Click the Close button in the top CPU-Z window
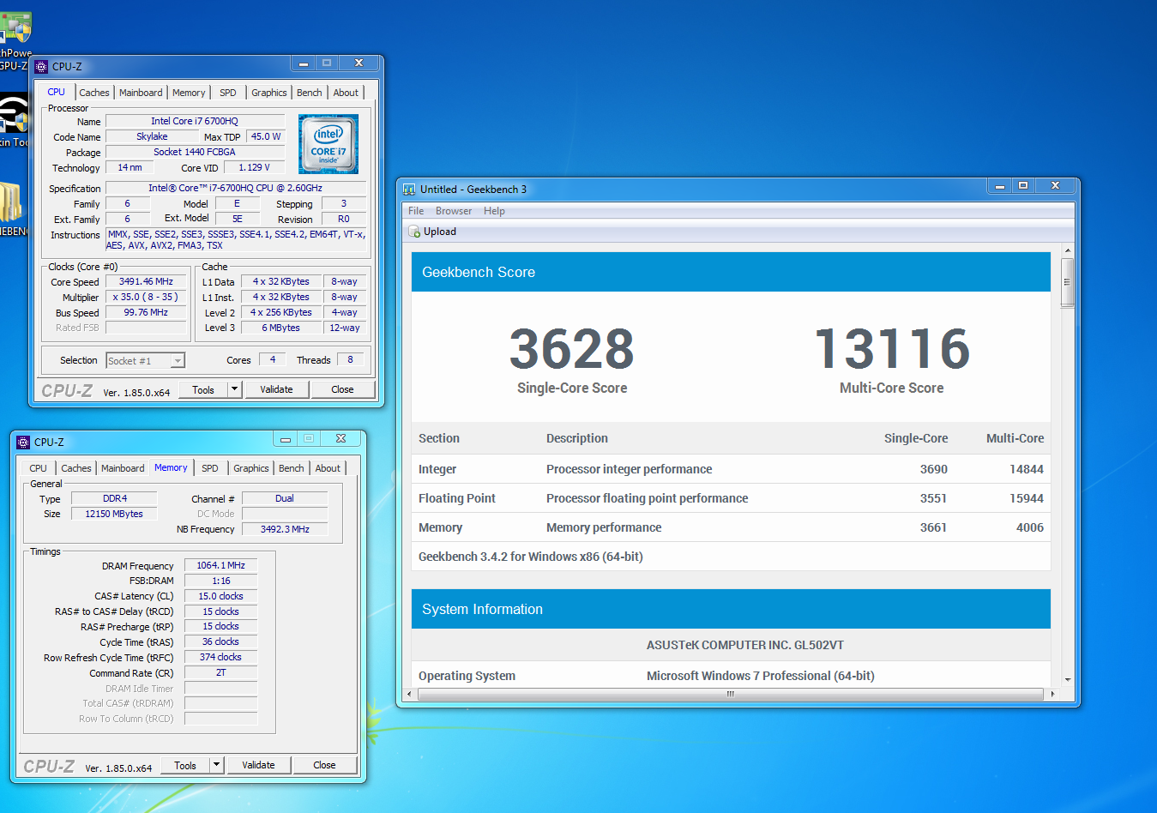Screen dimensions: 1157x813 [x=342, y=389]
